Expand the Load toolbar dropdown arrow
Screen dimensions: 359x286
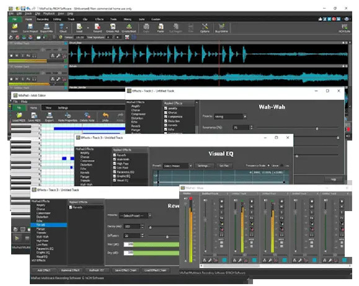point(87,28)
